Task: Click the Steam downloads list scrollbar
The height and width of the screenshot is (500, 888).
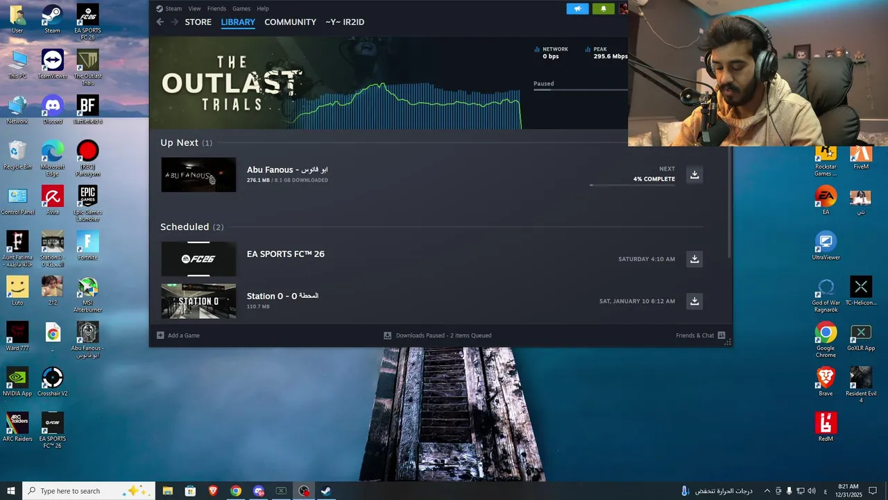Action: pyautogui.click(x=729, y=203)
